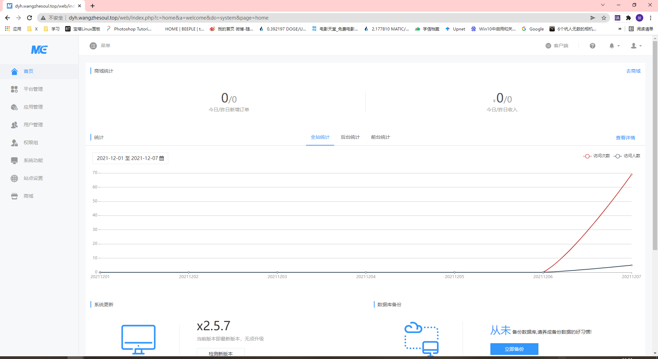The height and width of the screenshot is (359, 658).
Task: Click the MC logo in sidebar
Action: 39,50
